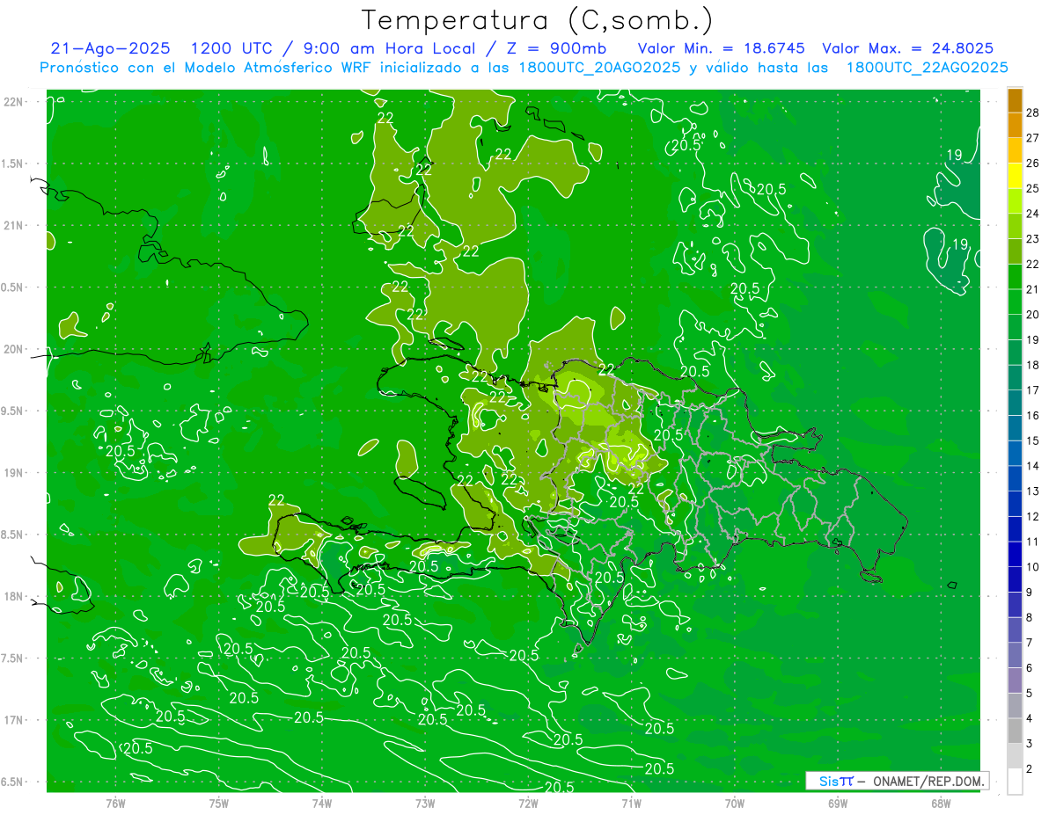
Task: Click the '21N' latitude axis label
Action: 13,226
